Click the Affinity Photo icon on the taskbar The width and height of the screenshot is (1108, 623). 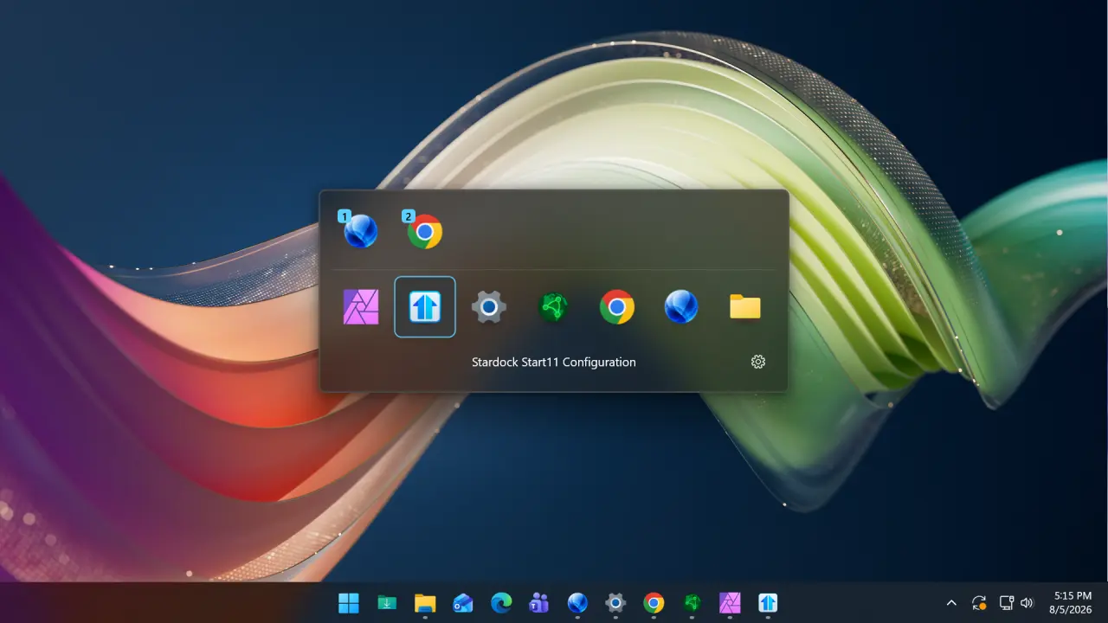(730, 603)
